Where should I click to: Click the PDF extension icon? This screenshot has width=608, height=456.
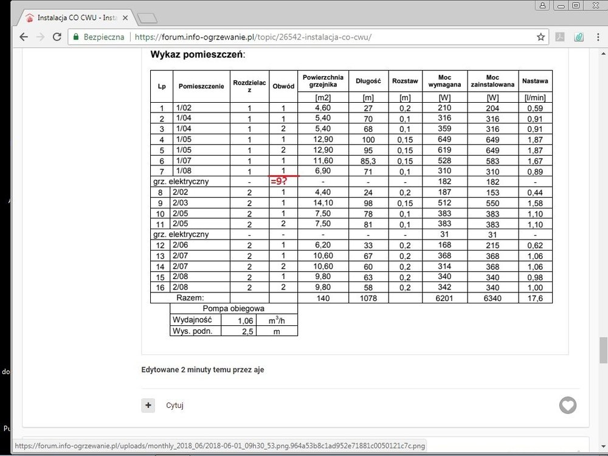pyautogui.click(x=561, y=36)
